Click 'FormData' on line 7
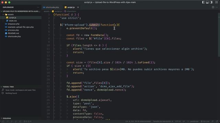The height and width of the screenshot is (123, 220). [x=97, y=35]
